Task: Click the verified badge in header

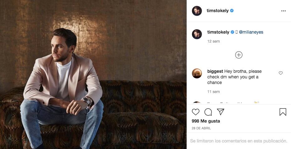Action: [x=232, y=11]
